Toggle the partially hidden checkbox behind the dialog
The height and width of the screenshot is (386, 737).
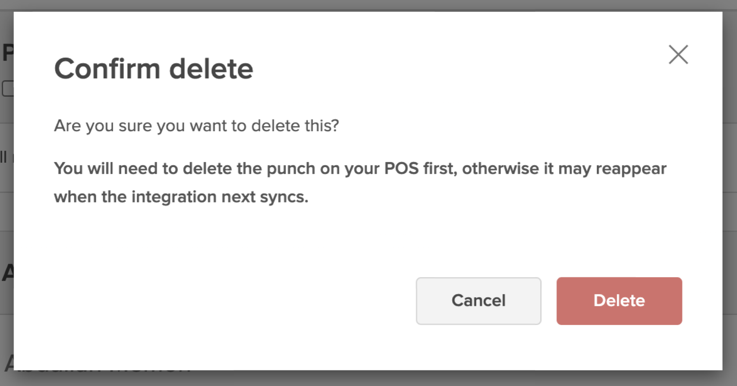pos(7,88)
